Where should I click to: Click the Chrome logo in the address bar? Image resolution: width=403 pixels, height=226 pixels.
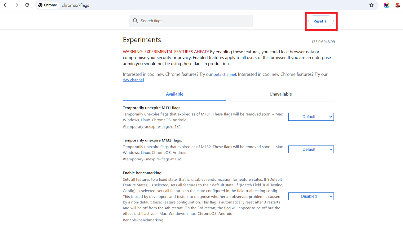(40, 5)
